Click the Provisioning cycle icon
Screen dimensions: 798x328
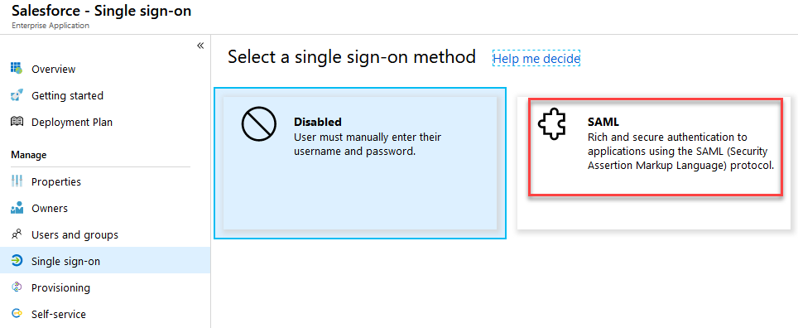17,287
